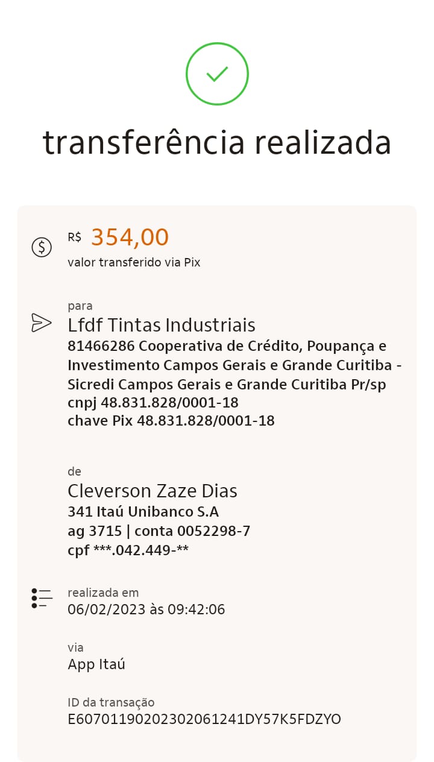The width and height of the screenshot is (434, 762).
Task: Select the transaction ID code E6070119...
Action: pyautogui.click(x=204, y=719)
